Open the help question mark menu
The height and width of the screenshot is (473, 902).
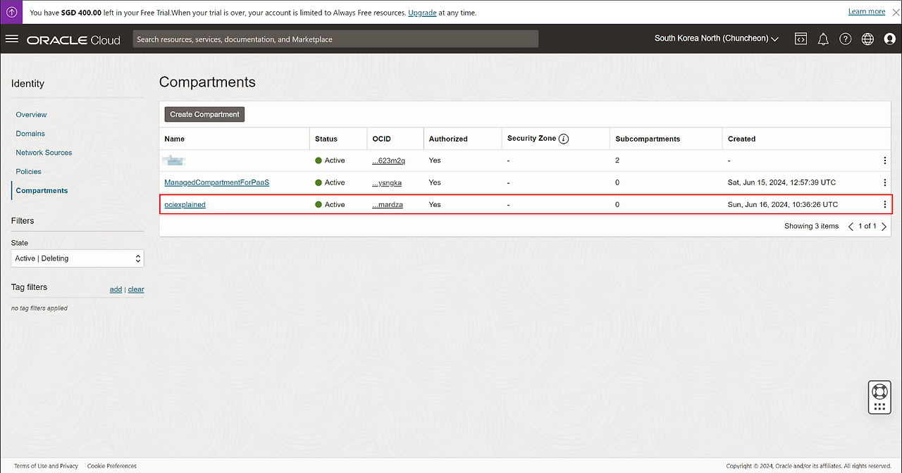point(846,39)
